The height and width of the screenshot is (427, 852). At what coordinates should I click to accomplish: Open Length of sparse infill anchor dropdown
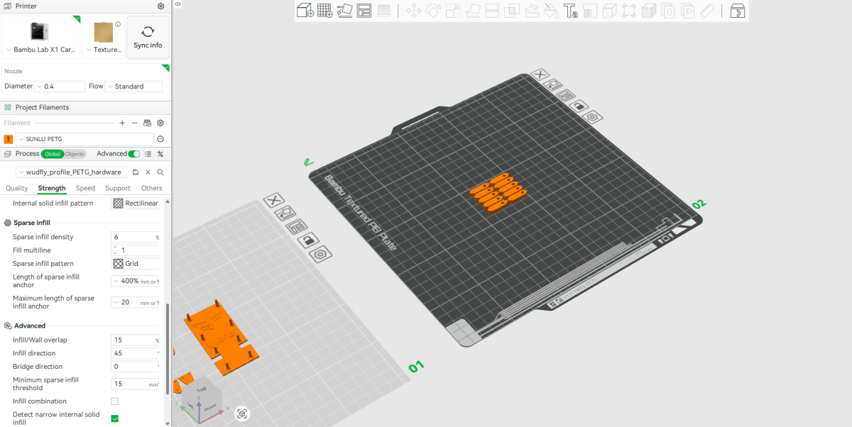[x=136, y=281]
